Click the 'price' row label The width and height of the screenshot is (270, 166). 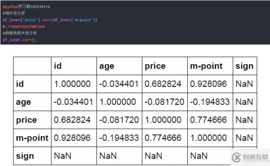[x=26, y=120]
